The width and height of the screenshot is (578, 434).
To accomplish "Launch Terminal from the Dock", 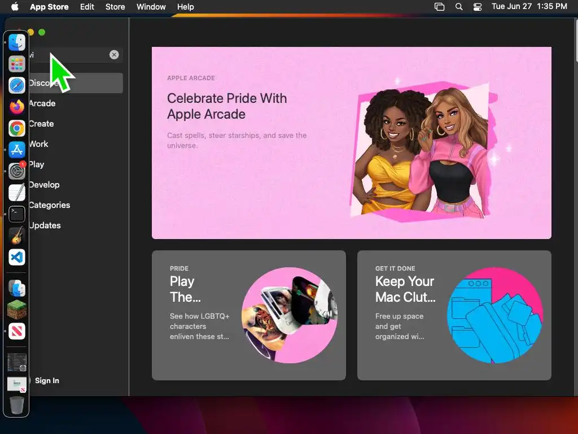I will click(16, 214).
